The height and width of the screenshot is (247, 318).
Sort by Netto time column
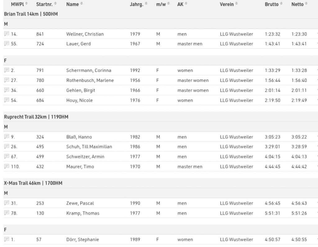click(306, 4)
